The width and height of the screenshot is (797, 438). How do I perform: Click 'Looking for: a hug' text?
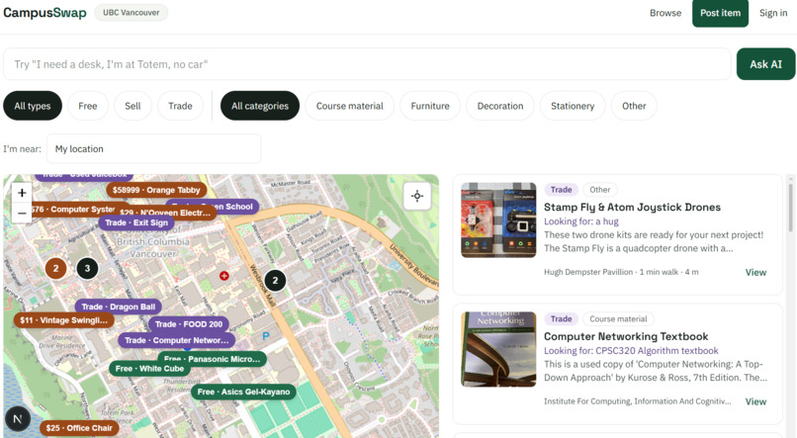(581, 221)
